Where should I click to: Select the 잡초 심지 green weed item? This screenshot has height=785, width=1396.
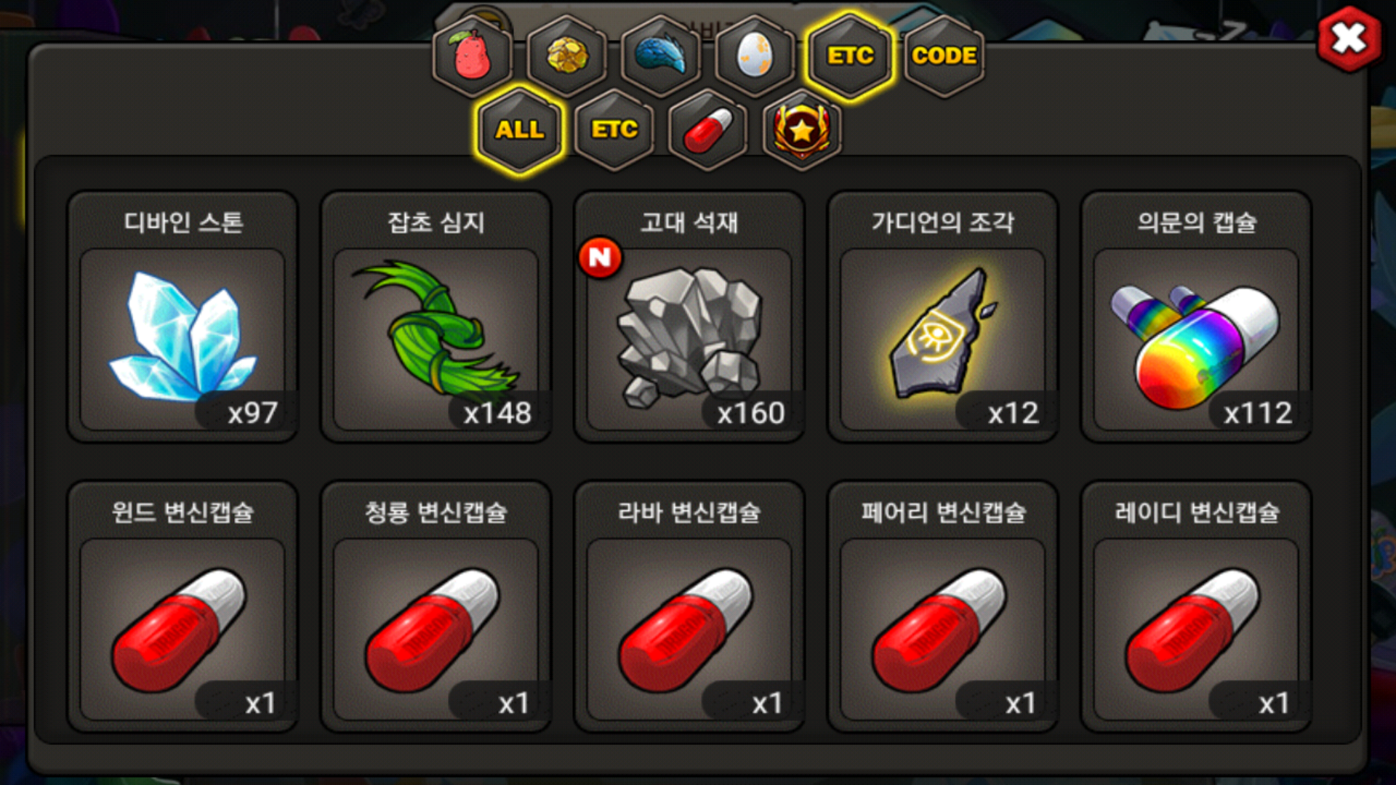pyautogui.click(x=436, y=317)
